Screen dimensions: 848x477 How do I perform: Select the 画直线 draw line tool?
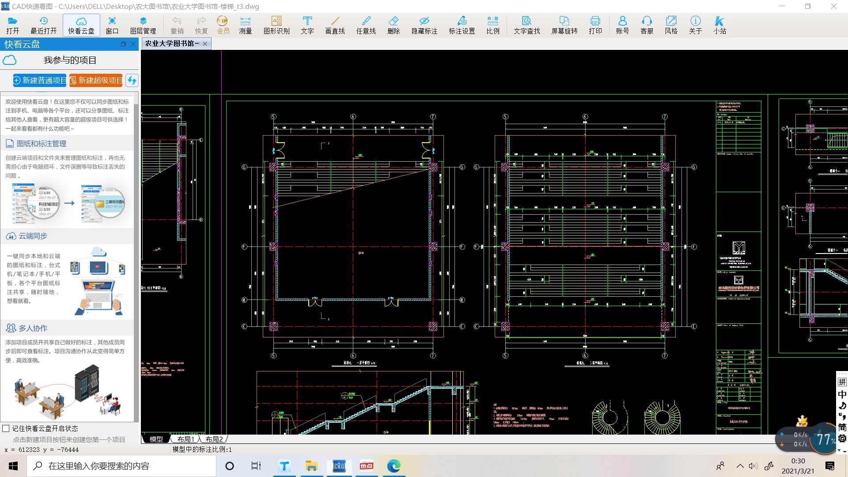click(x=335, y=25)
